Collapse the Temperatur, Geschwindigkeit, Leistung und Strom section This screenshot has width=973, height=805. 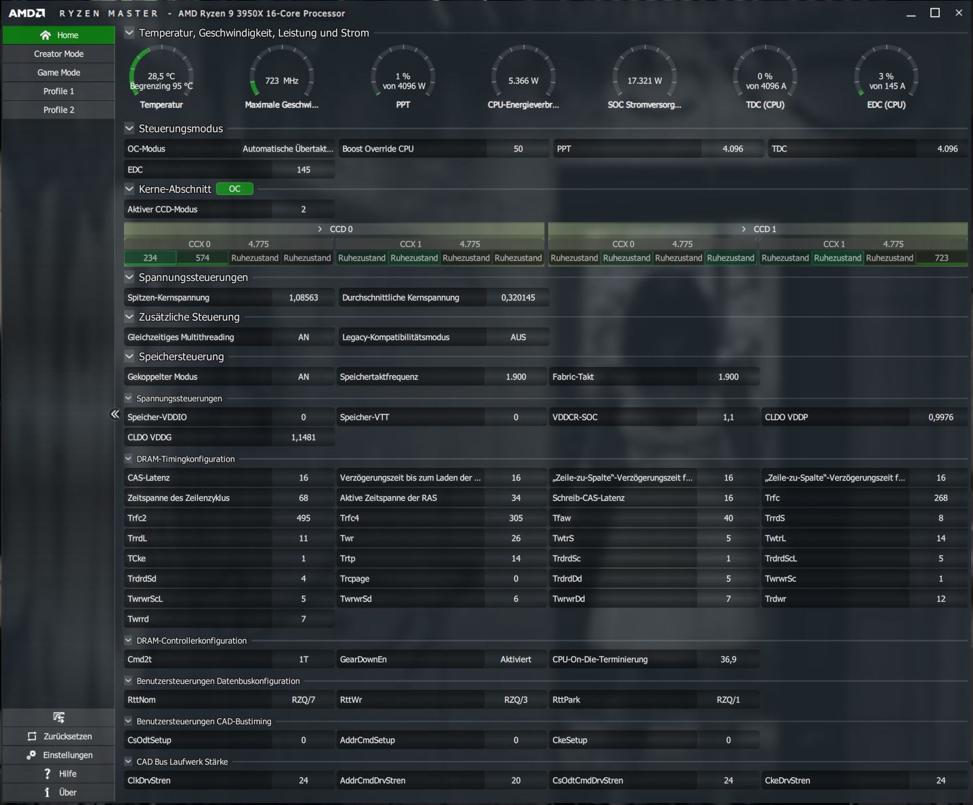click(129, 32)
